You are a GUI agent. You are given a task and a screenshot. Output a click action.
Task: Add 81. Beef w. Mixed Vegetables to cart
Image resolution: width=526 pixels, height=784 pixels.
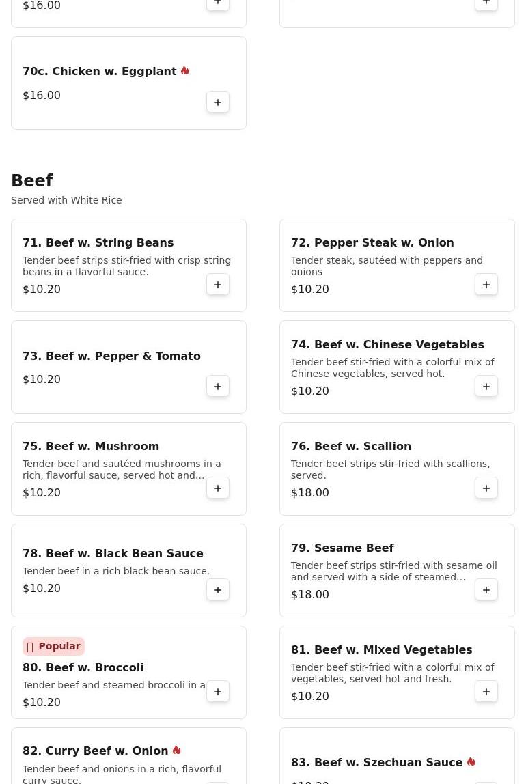tap(486, 692)
